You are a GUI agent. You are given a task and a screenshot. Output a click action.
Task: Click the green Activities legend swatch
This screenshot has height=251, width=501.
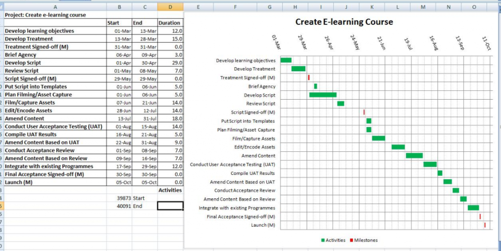coord(323,240)
